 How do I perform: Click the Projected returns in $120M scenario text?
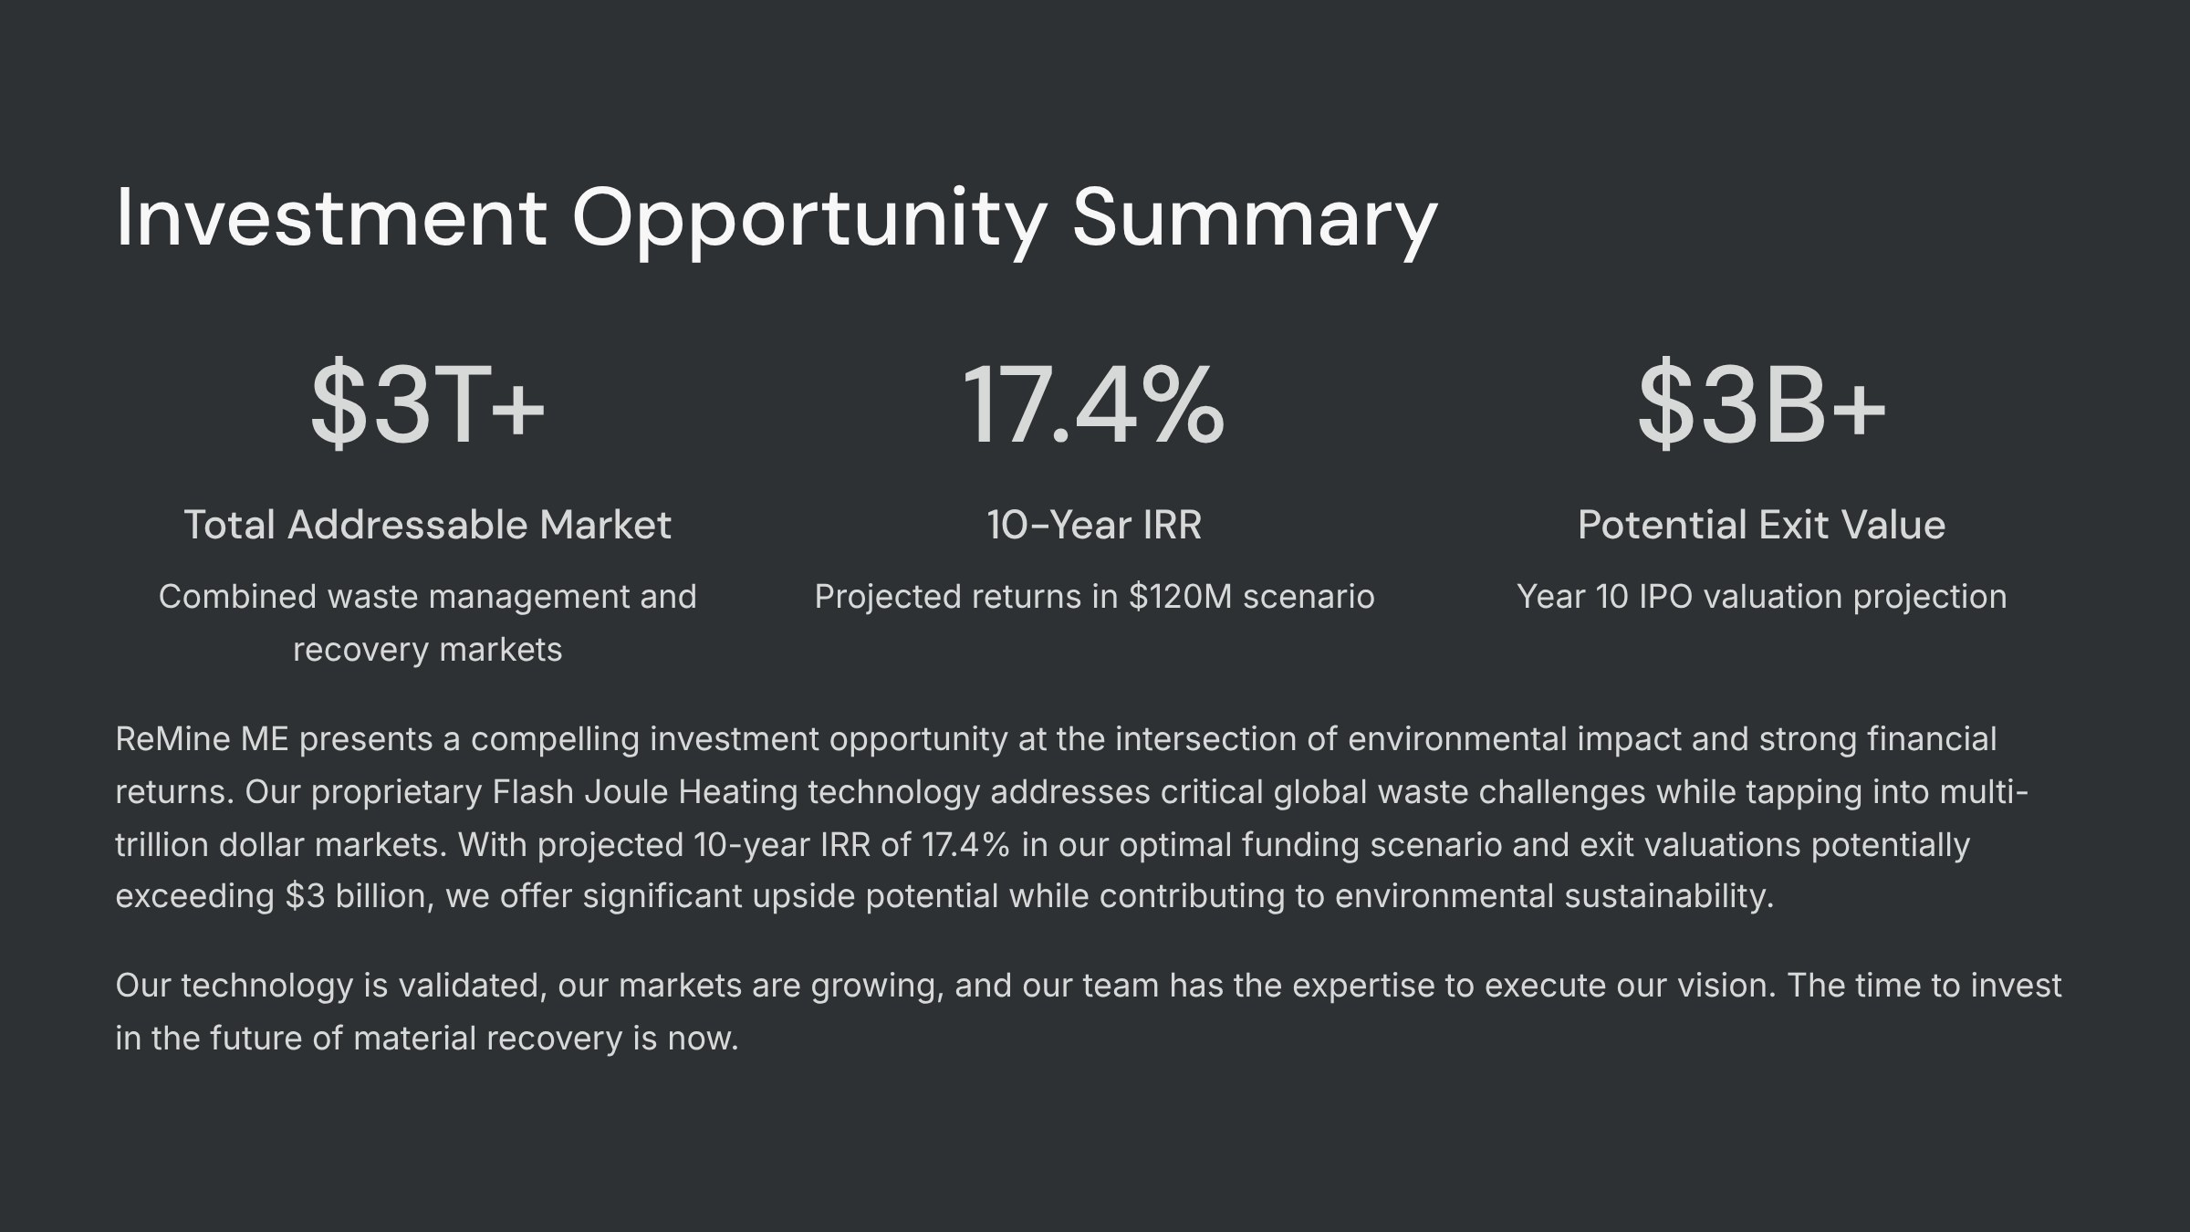pyautogui.click(x=1094, y=597)
